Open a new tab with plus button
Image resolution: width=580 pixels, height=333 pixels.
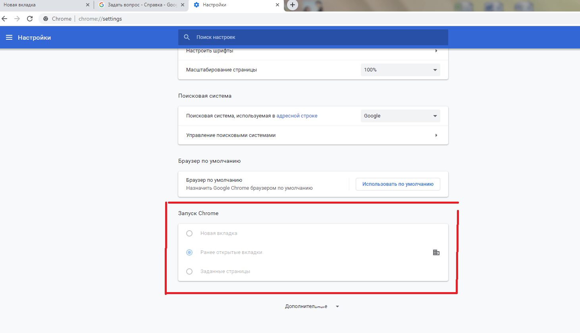293,5
